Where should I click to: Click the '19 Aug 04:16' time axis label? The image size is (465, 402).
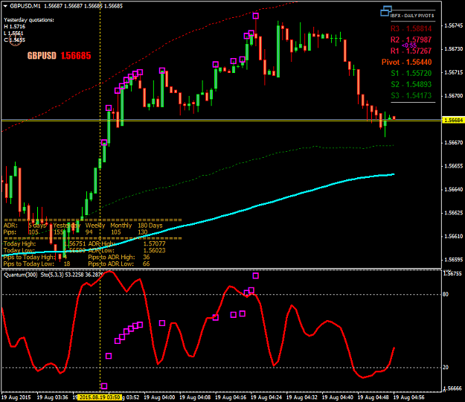[231, 397]
